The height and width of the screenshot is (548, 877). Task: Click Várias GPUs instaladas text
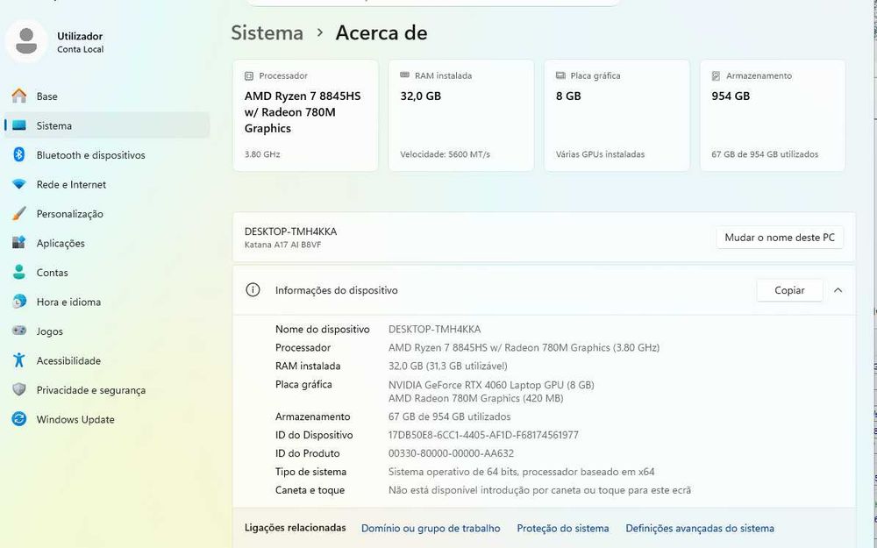click(x=600, y=154)
